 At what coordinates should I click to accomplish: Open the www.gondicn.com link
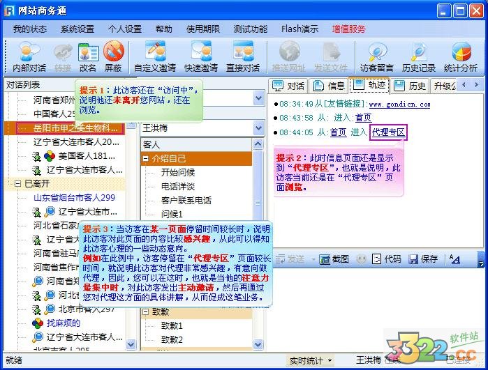[x=399, y=104]
